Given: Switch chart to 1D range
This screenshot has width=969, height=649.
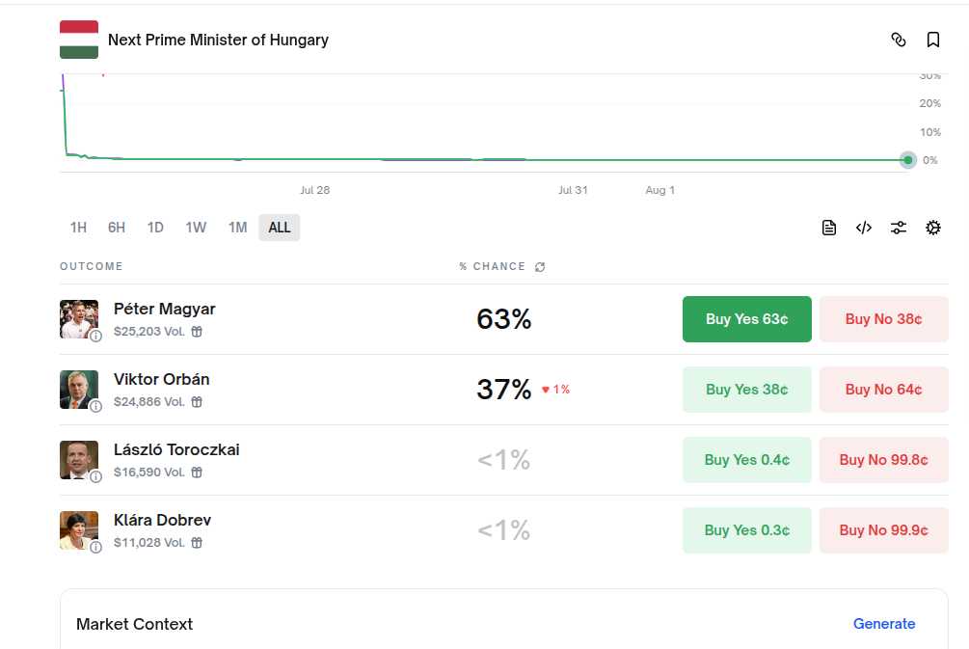Looking at the screenshot, I should click(x=155, y=228).
